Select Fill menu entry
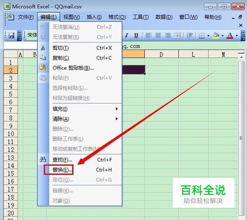This screenshot has width=247, height=220. pyautogui.click(x=80, y=109)
